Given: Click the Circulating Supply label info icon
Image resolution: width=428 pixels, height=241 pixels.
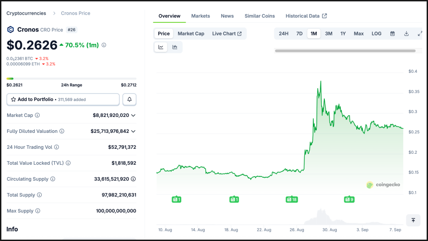Looking at the screenshot, I should pyautogui.click(x=53, y=179).
